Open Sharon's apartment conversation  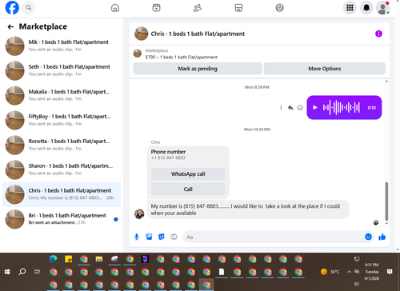(62, 169)
